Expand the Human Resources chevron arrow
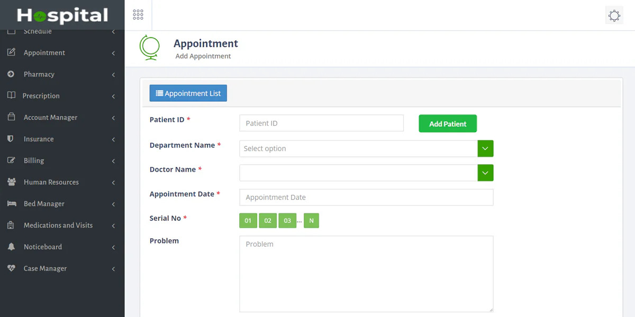Viewport: 635px width, 317px height. click(x=113, y=183)
